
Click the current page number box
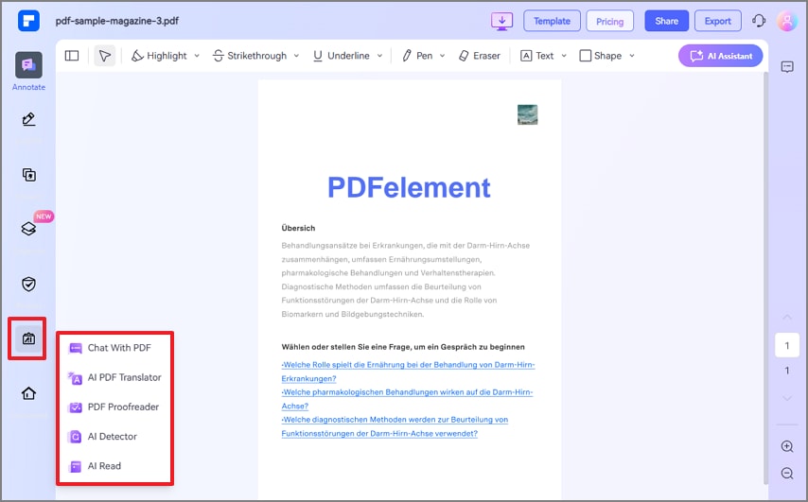coord(787,345)
